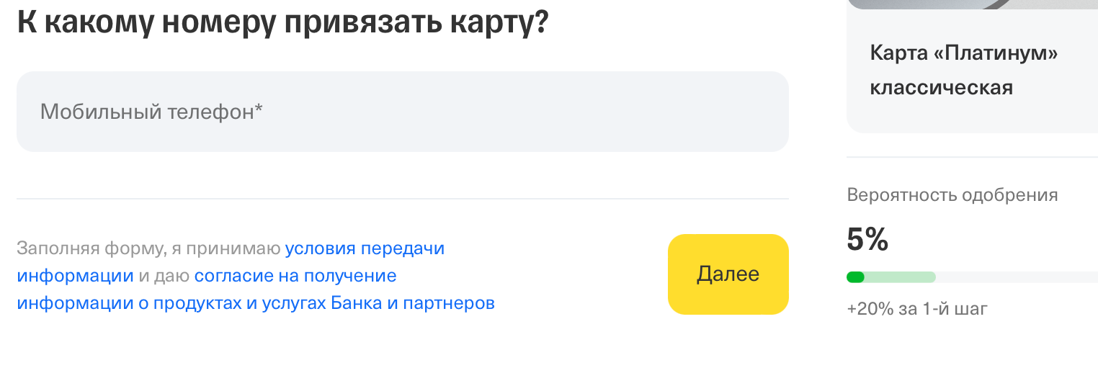
Task: Click link text о продуктах и услугах Банка
Action: [x=259, y=303]
